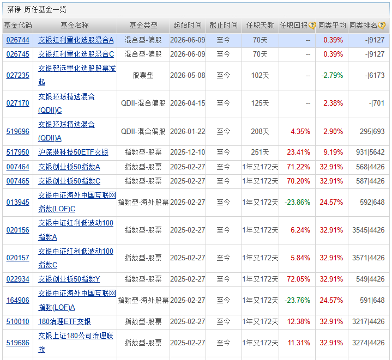The height and width of the screenshot is (360, 392).
Task: Click the 基金类型 column header
Action: (143, 25)
